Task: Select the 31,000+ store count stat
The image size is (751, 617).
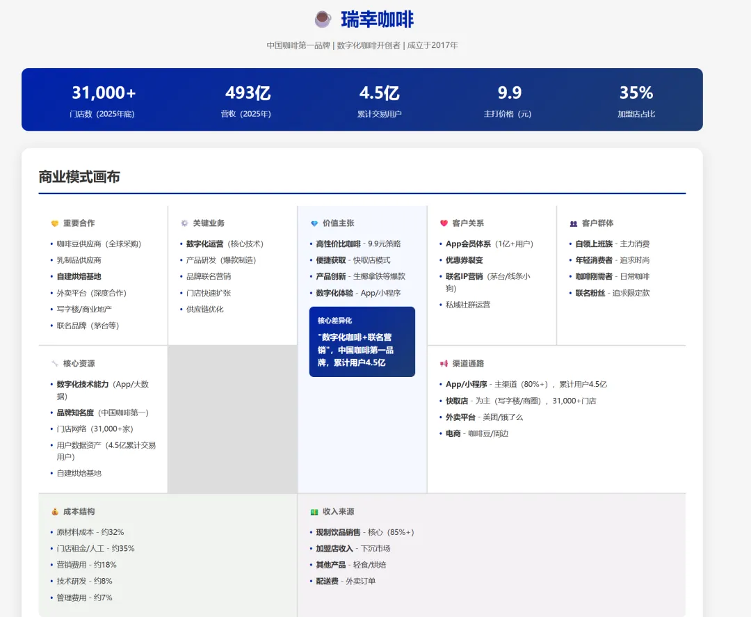Action: pos(104,93)
